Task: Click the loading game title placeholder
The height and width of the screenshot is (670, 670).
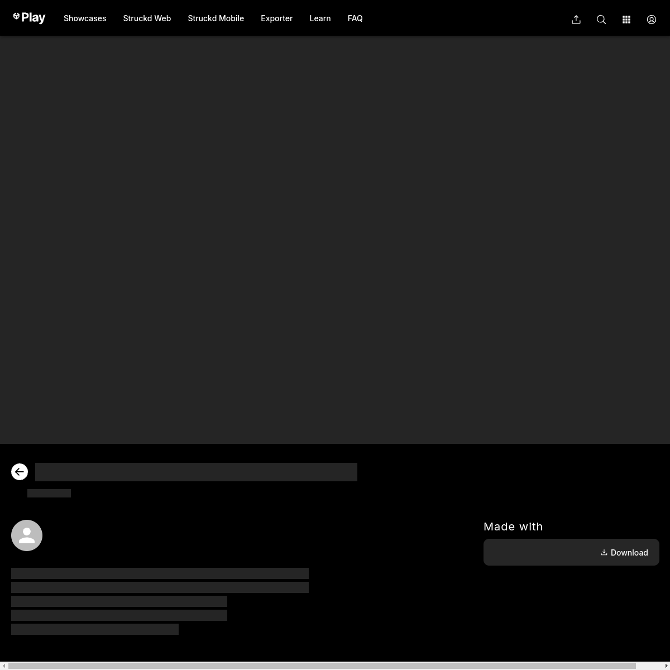Action: [196, 472]
